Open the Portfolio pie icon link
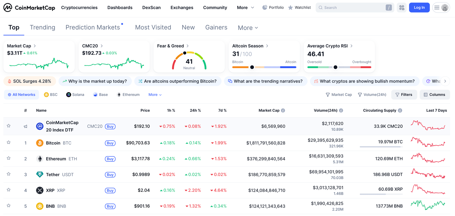Image resolution: width=455 pixels, height=216 pixels. (273, 7)
